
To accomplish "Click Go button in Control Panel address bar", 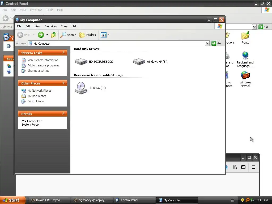I will pyautogui.click(x=263, y=27).
